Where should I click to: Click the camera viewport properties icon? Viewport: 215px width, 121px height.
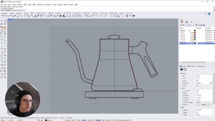click(x=181, y=70)
